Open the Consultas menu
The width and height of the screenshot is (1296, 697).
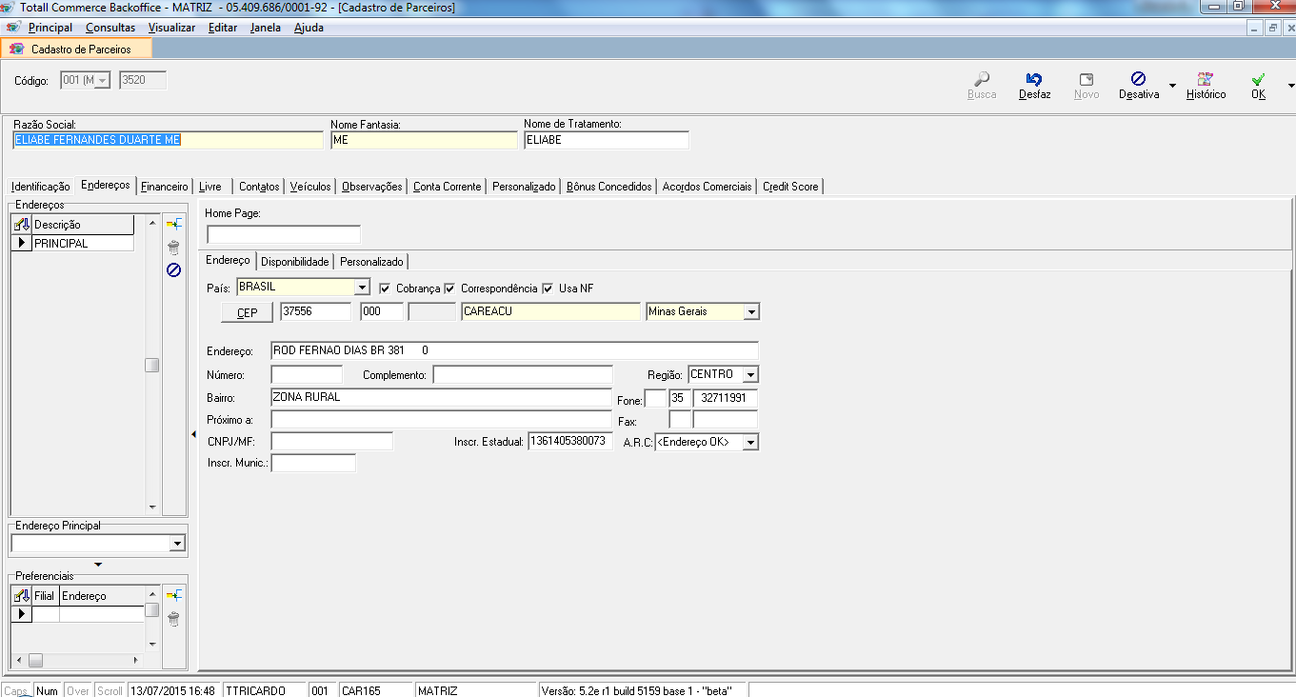(x=110, y=28)
